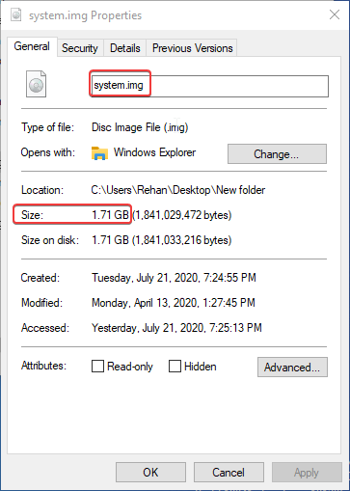Image resolution: width=350 pixels, height=491 pixels.
Task: Switch to the Security tab
Action: click(x=80, y=48)
